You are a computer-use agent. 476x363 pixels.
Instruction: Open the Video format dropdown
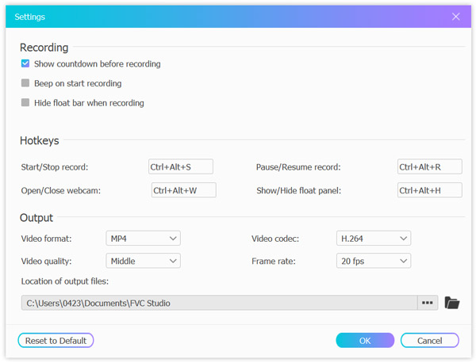point(144,239)
